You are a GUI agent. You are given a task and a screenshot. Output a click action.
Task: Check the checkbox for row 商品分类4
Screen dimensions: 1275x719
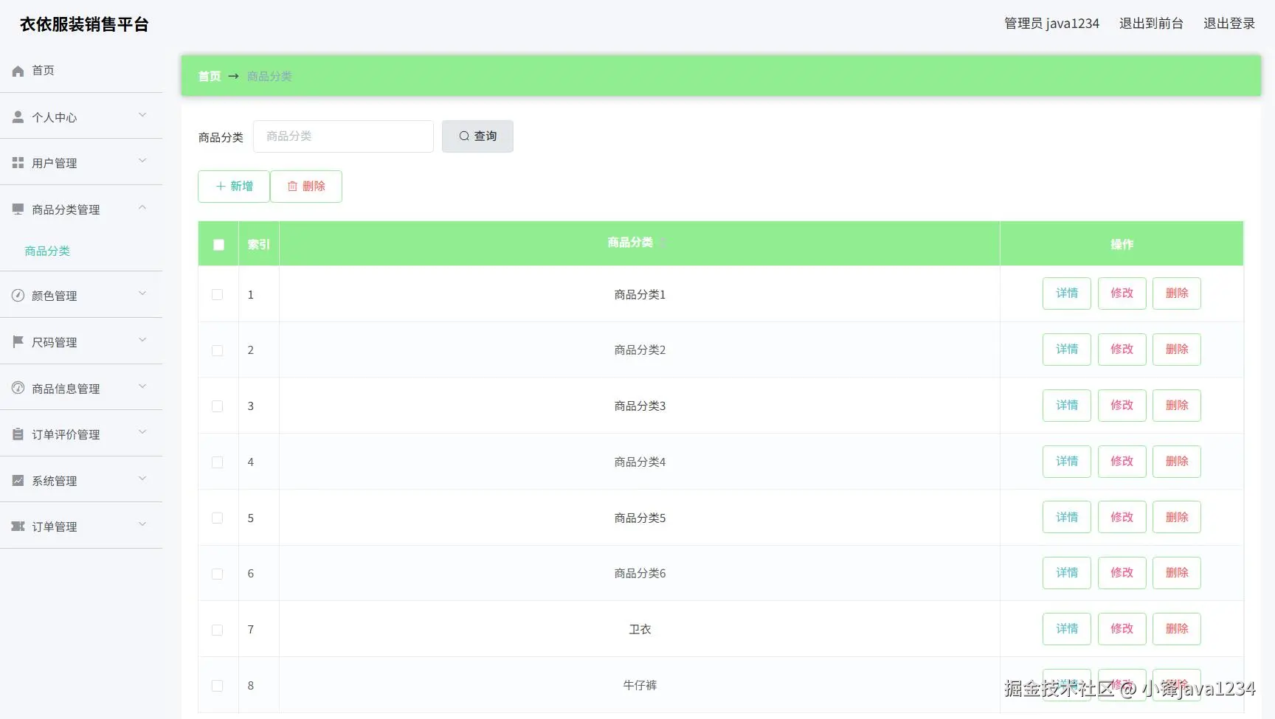point(218,462)
